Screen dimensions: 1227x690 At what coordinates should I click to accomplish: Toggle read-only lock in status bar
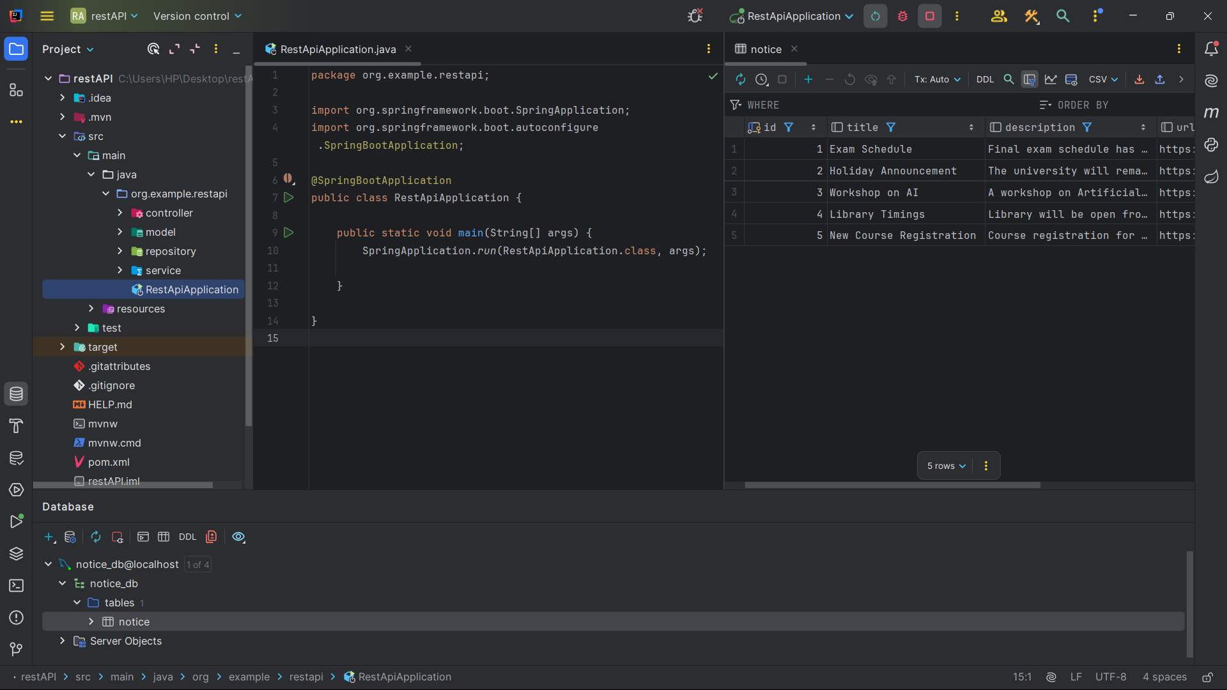coord(1207,677)
